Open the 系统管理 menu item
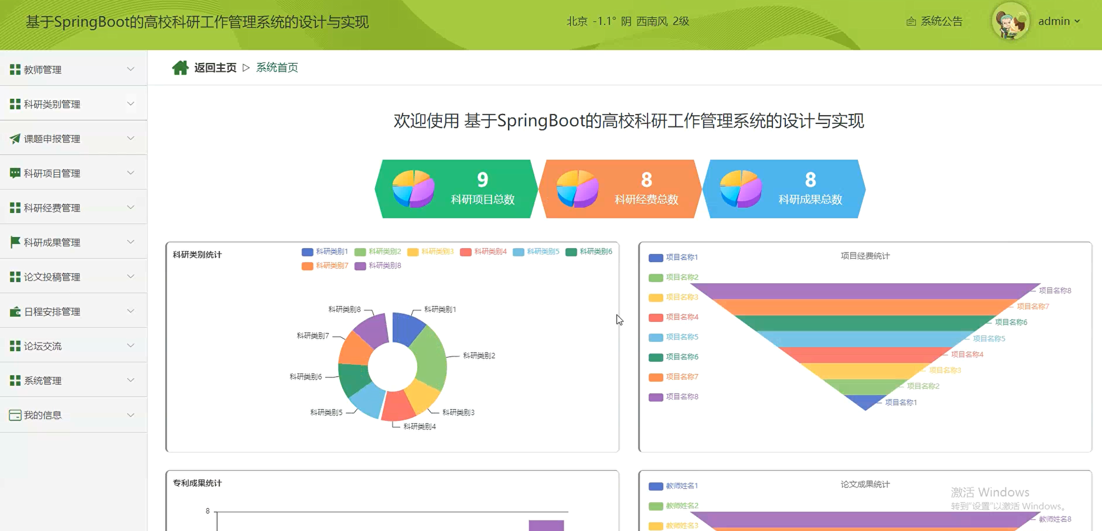Viewport: 1102px width, 531px height. coord(74,380)
